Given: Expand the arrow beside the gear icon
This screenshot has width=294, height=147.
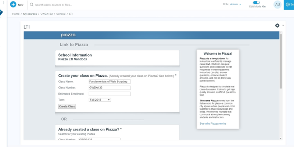Looking at the screenshot, I should [x=283, y=25].
